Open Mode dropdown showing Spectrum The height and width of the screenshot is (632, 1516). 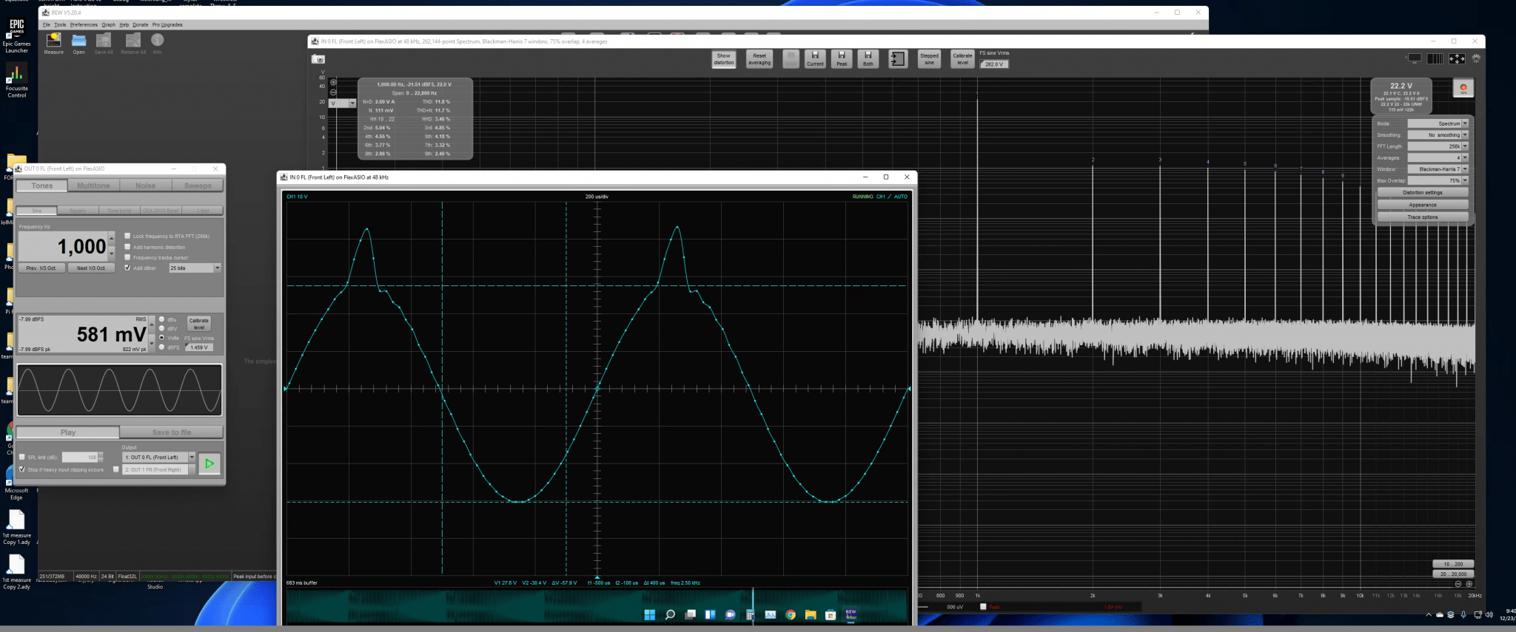click(1438, 123)
